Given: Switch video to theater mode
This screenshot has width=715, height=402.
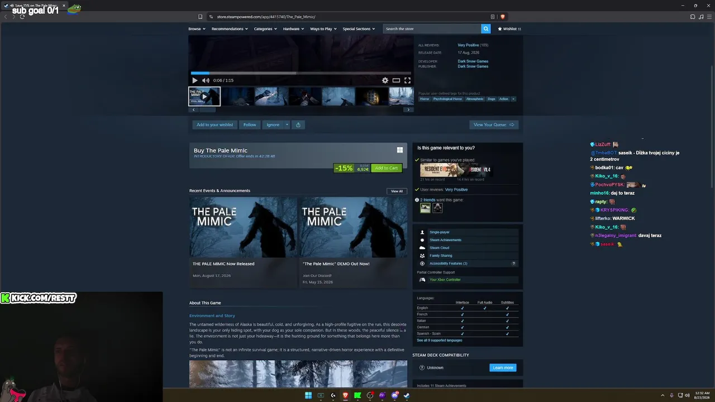Looking at the screenshot, I should pos(396,80).
